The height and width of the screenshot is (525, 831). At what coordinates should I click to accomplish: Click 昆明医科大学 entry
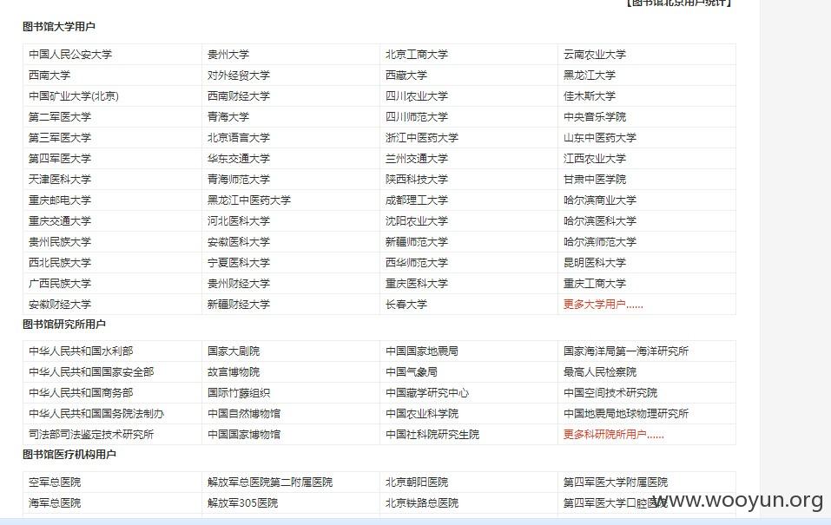click(x=595, y=263)
